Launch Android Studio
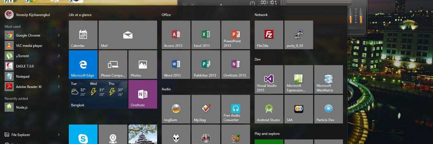 [x=269, y=109]
